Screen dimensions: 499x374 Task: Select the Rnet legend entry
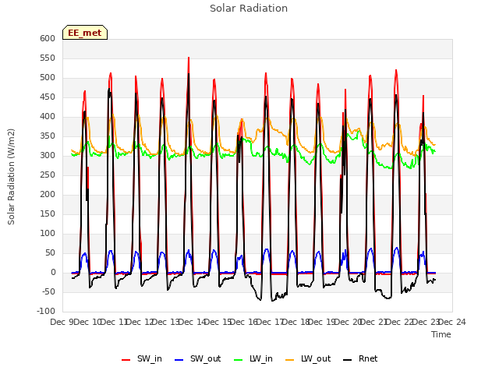[x=360, y=358]
